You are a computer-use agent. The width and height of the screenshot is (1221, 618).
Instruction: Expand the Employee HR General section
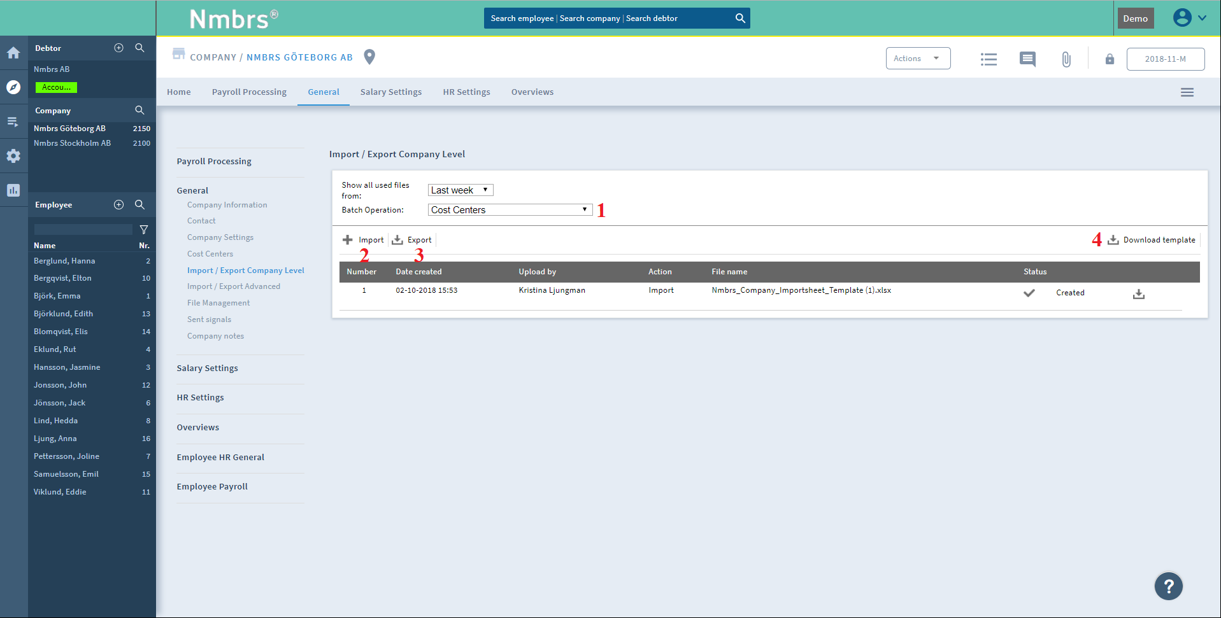[220, 457]
